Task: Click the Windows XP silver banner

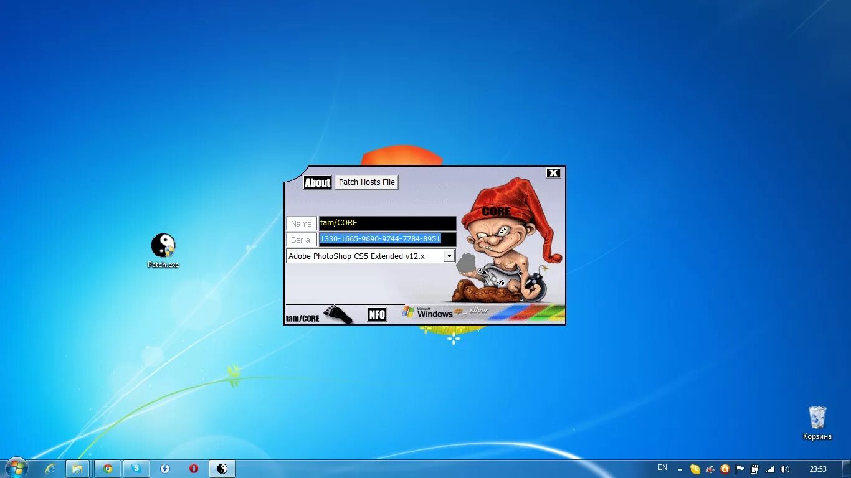Action: coord(484,312)
